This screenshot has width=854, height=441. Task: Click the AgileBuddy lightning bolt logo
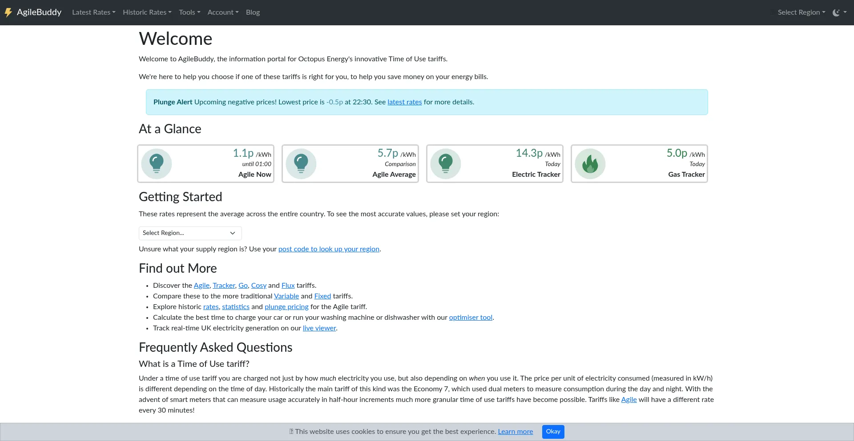[8, 12]
